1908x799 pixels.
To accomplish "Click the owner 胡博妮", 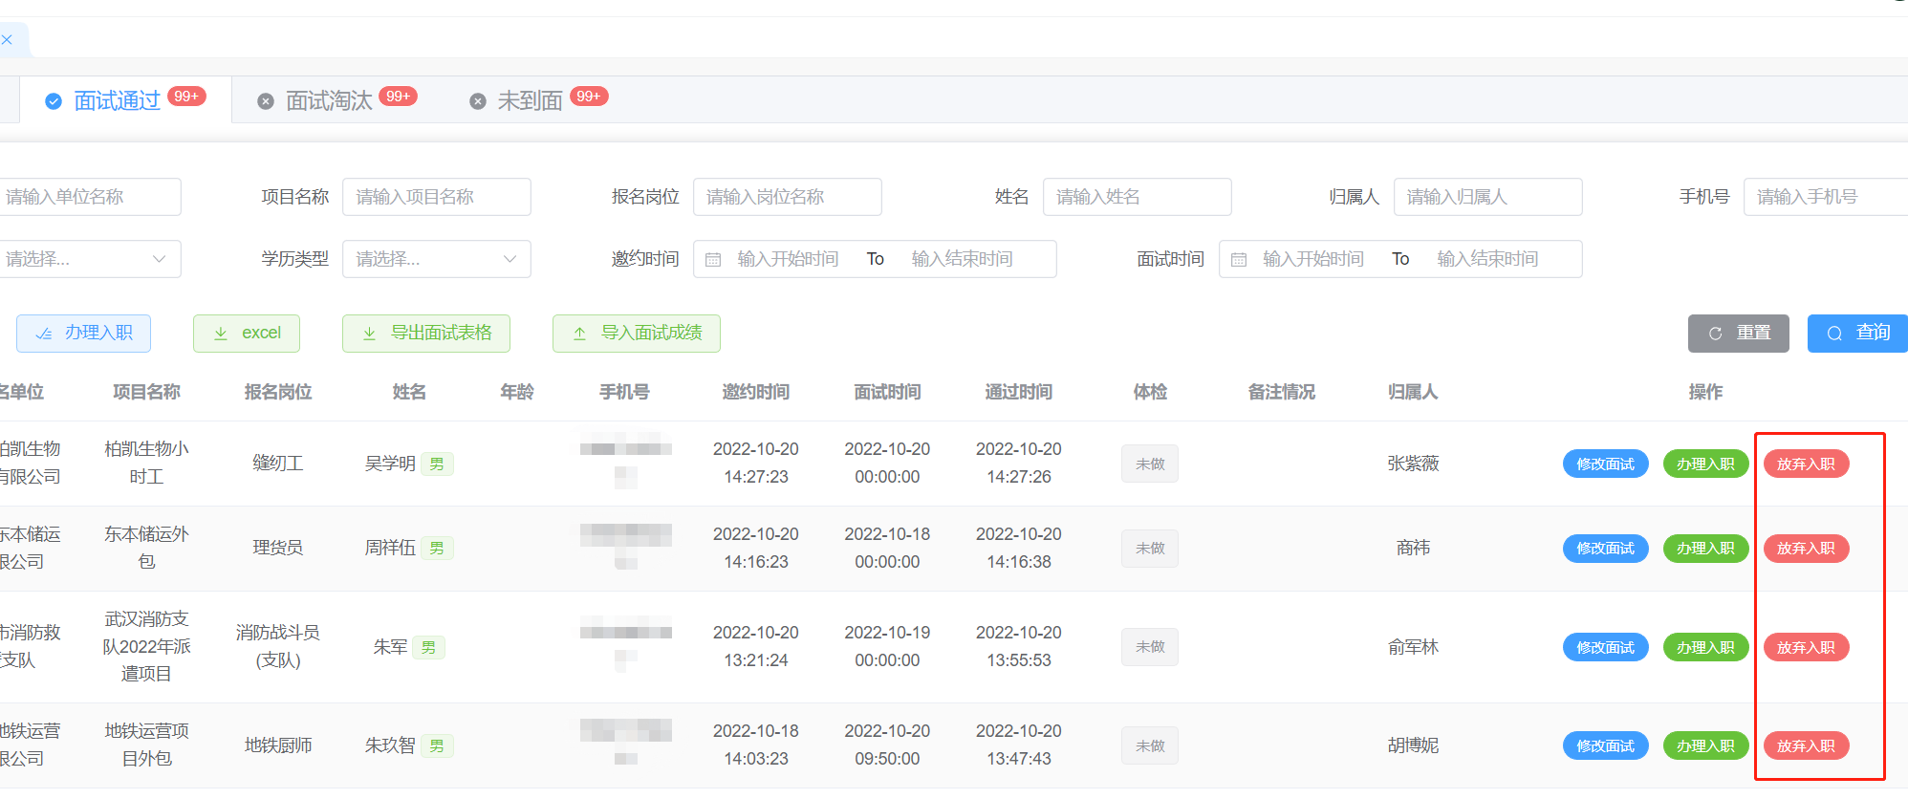I will pyautogui.click(x=1413, y=745).
